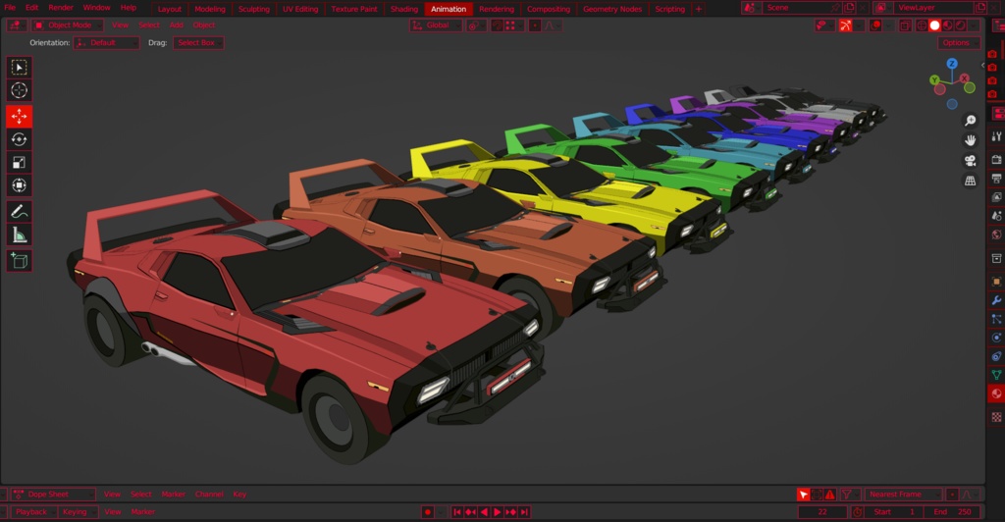The image size is (1005, 522).
Task: Switch to wireframe viewport shading
Action: 922,26
